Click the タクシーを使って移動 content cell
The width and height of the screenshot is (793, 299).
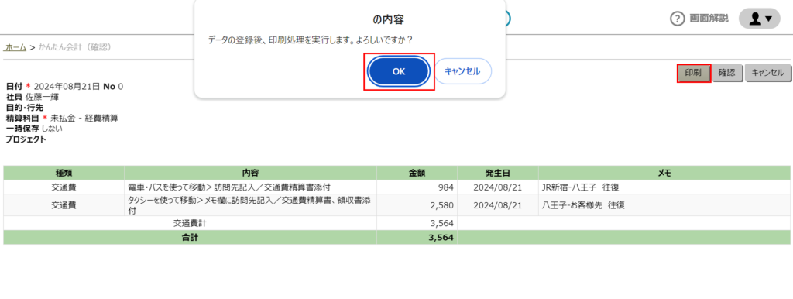tap(250, 205)
